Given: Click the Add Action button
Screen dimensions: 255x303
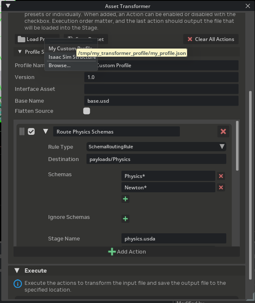Looking at the screenshot, I should click(127, 251).
